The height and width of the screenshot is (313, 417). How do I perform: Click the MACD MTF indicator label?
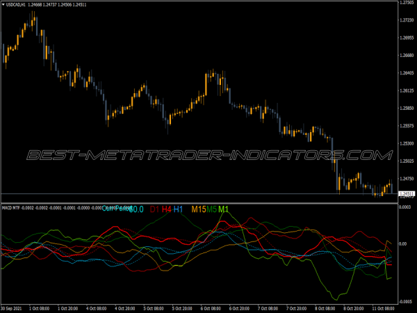pos(11,208)
